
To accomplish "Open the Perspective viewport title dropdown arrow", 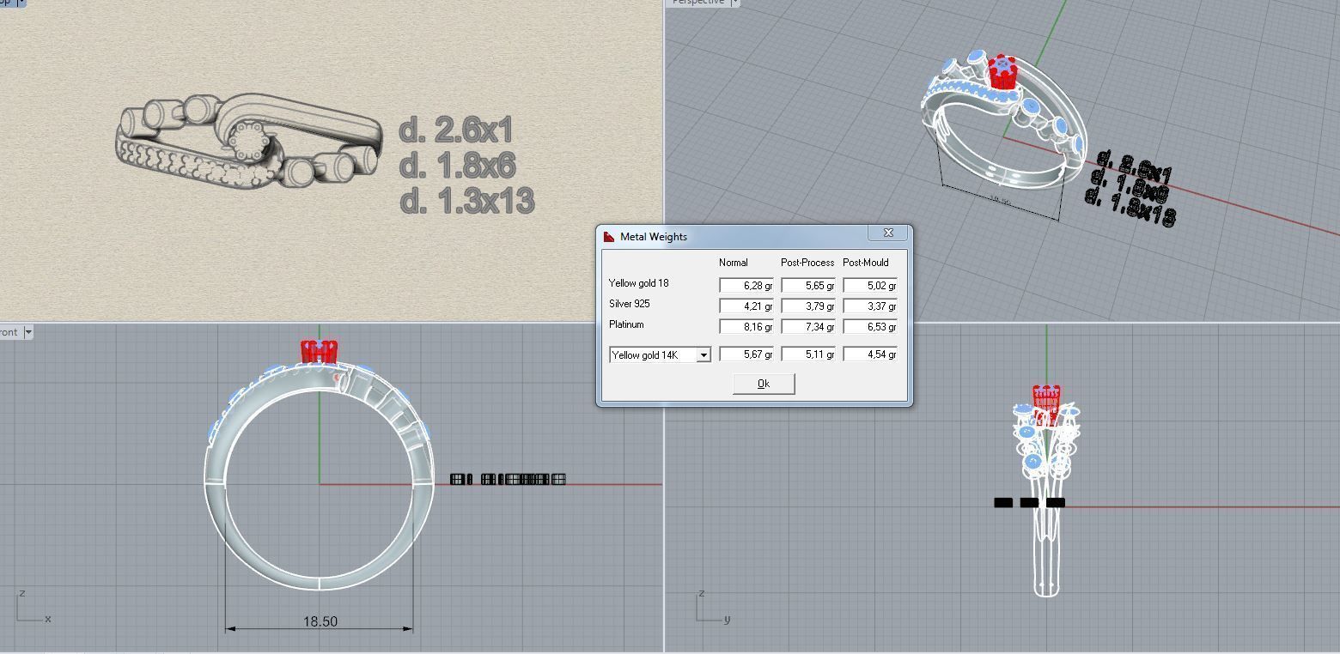I will tap(735, 3).
